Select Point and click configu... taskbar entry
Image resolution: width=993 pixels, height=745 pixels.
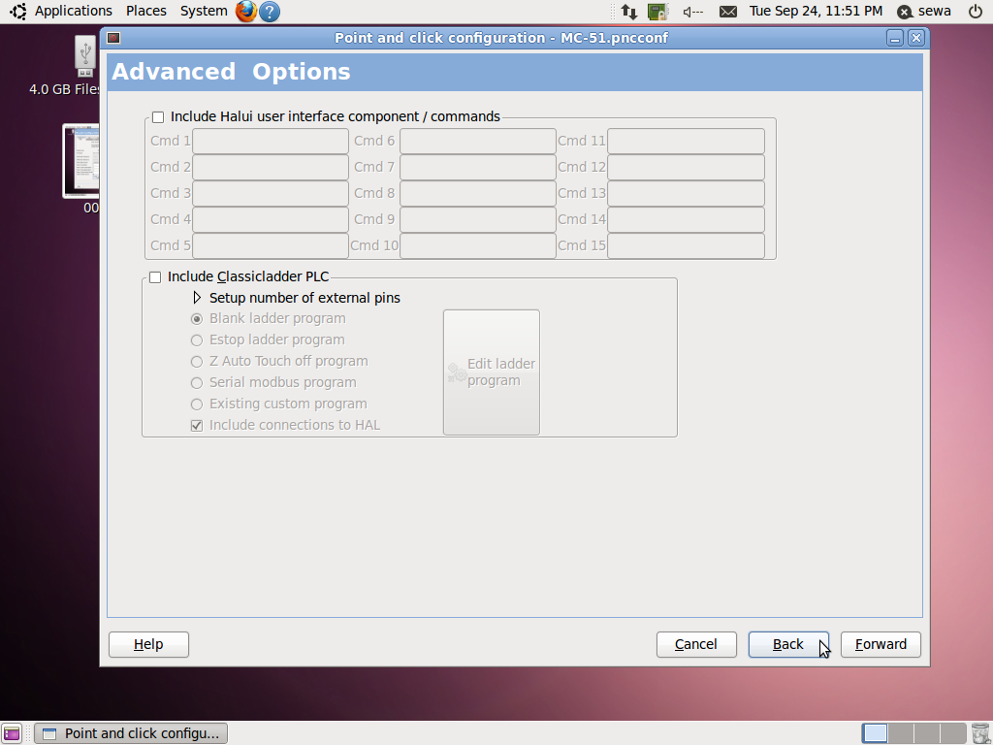tap(131, 733)
